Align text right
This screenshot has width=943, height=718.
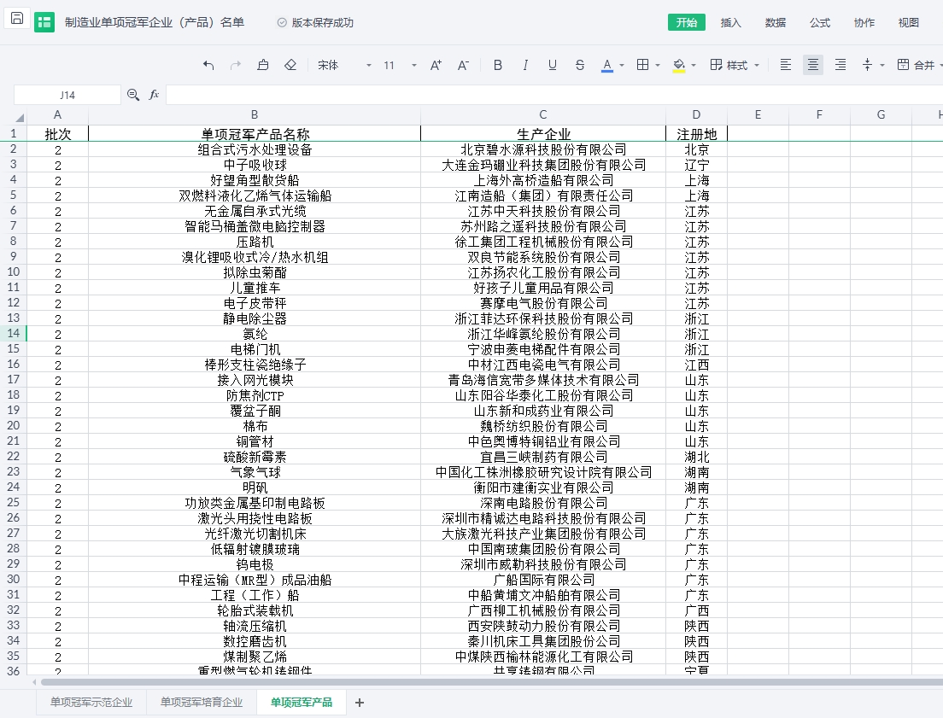840,65
